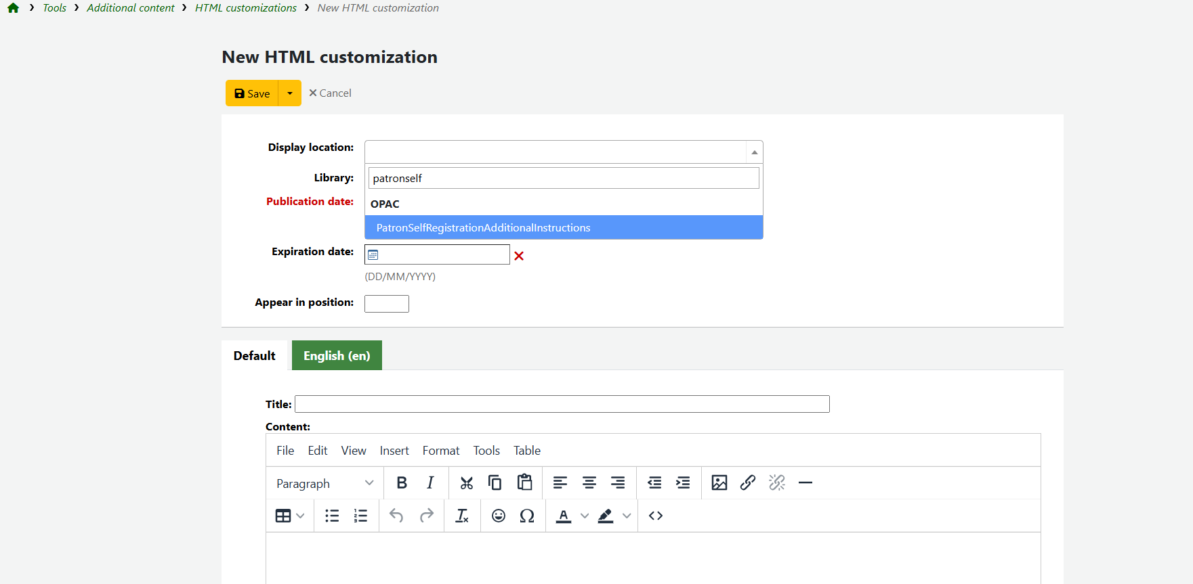Open the Format menu in editor

click(440, 451)
